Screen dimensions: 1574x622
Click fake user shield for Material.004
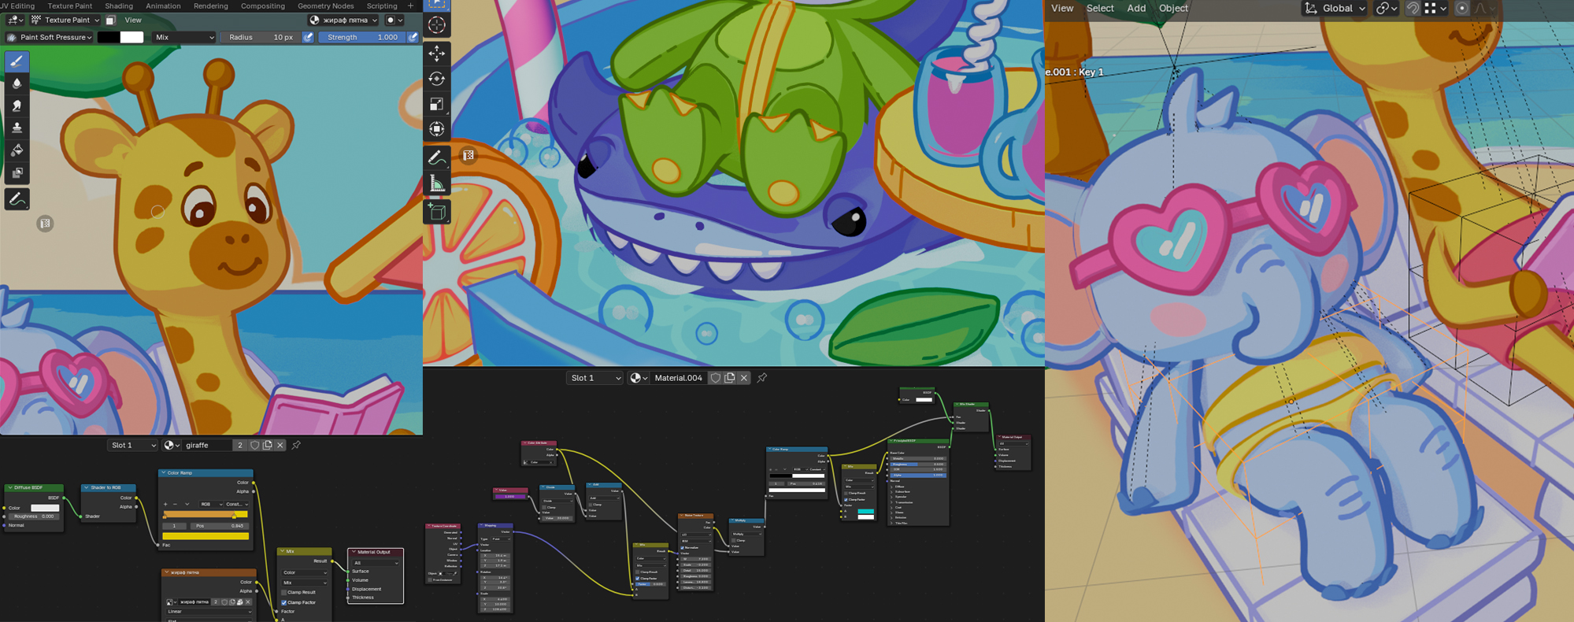click(716, 378)
